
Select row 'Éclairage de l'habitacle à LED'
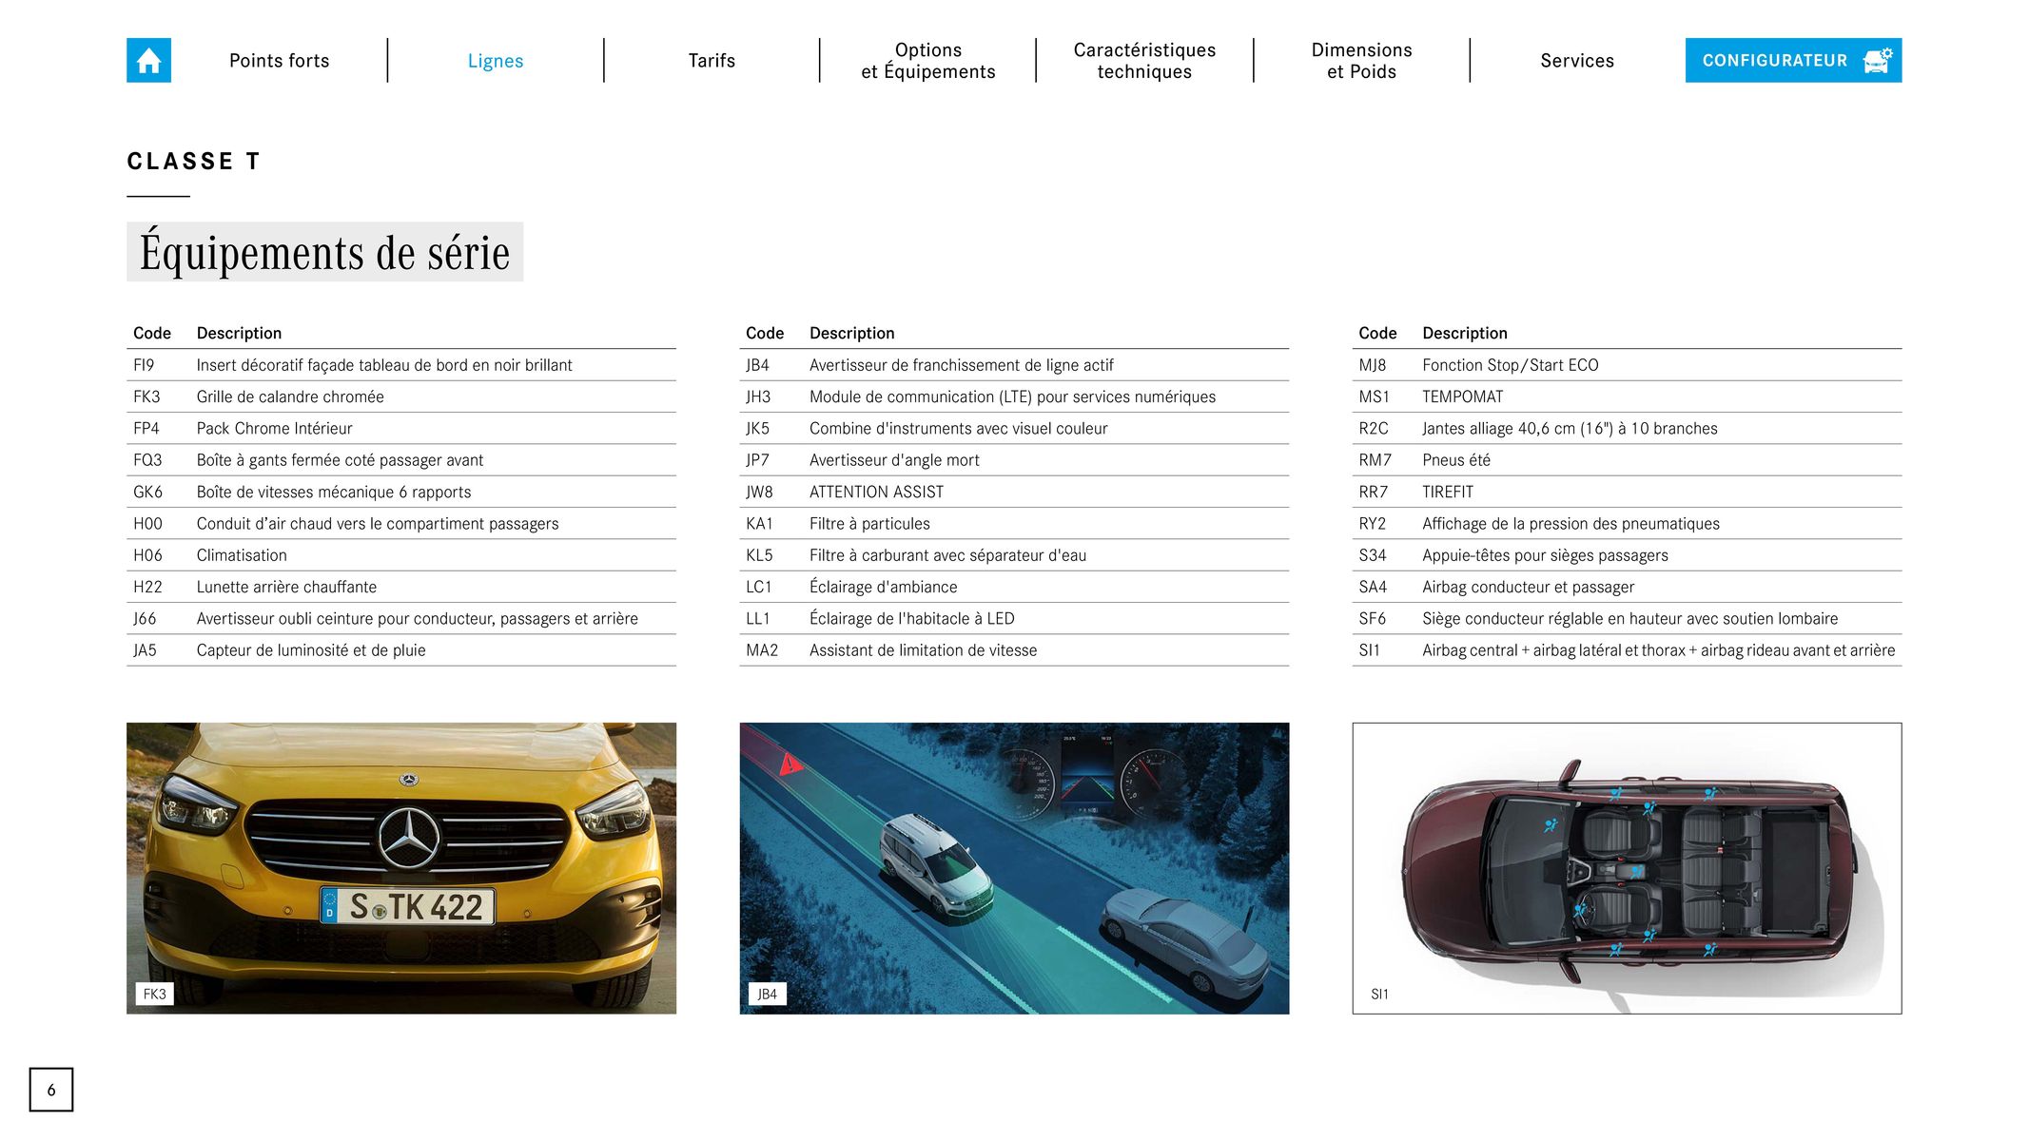coord(1014,618)
